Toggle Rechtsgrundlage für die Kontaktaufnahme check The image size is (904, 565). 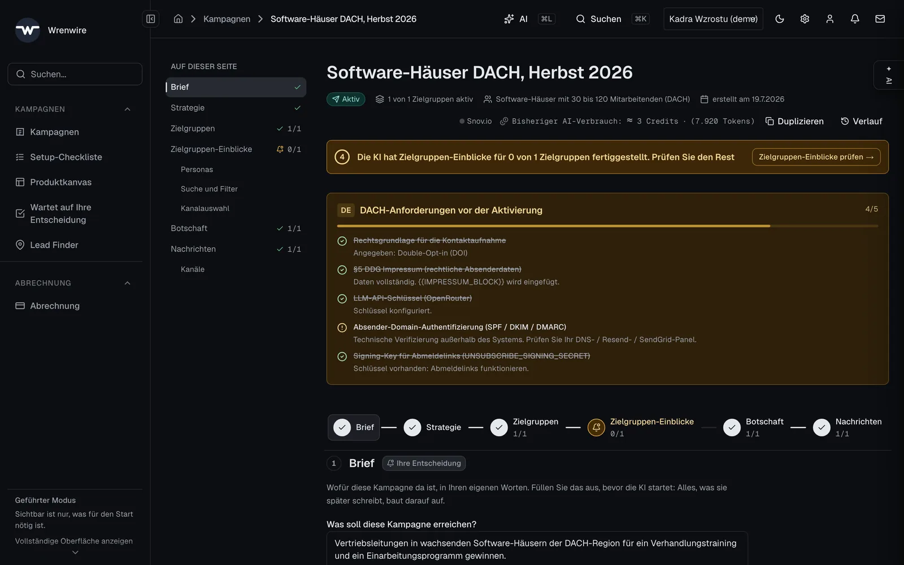342,241
